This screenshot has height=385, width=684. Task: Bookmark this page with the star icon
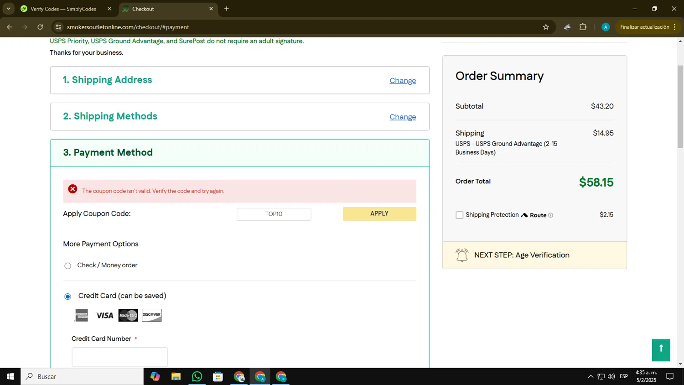coord(546,27)
